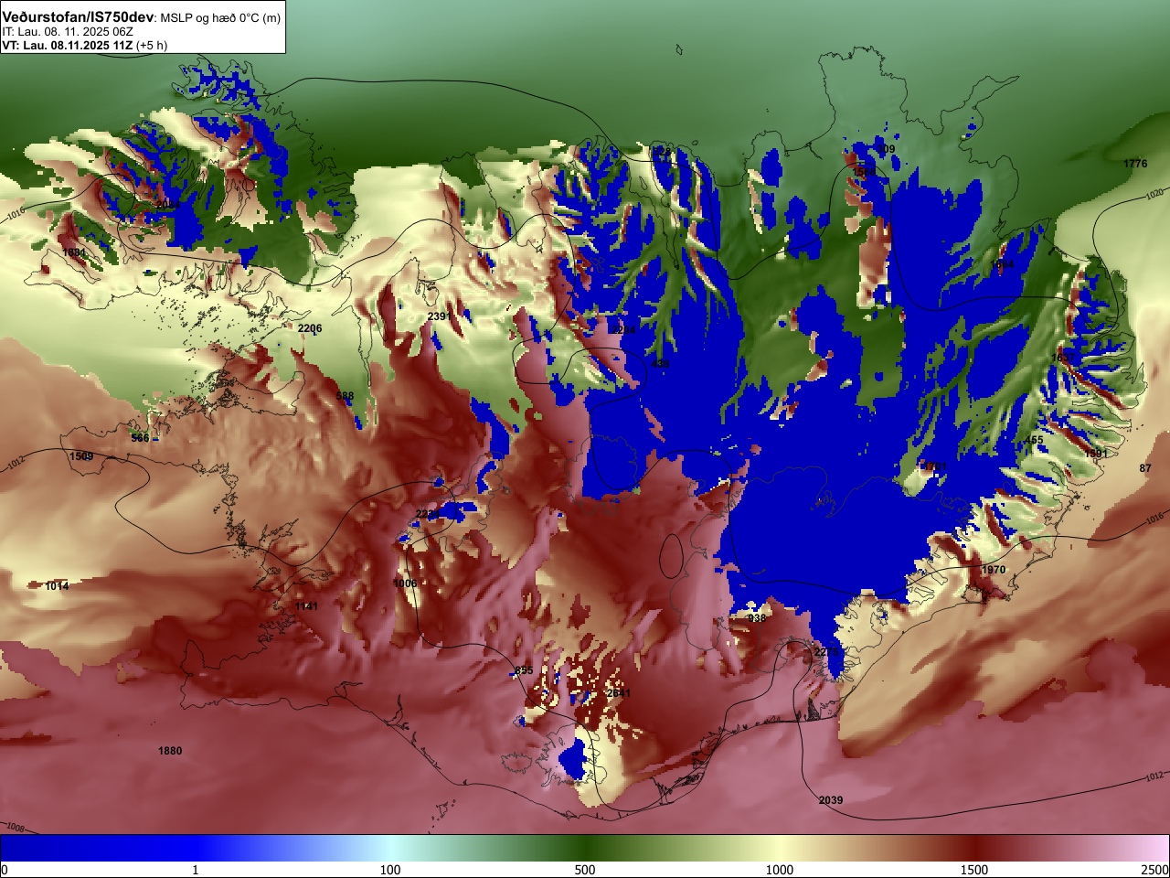Click the map value 1141
Viewport: 1170px width, 878px height.
pyautogui.click(x=307, y=606)
